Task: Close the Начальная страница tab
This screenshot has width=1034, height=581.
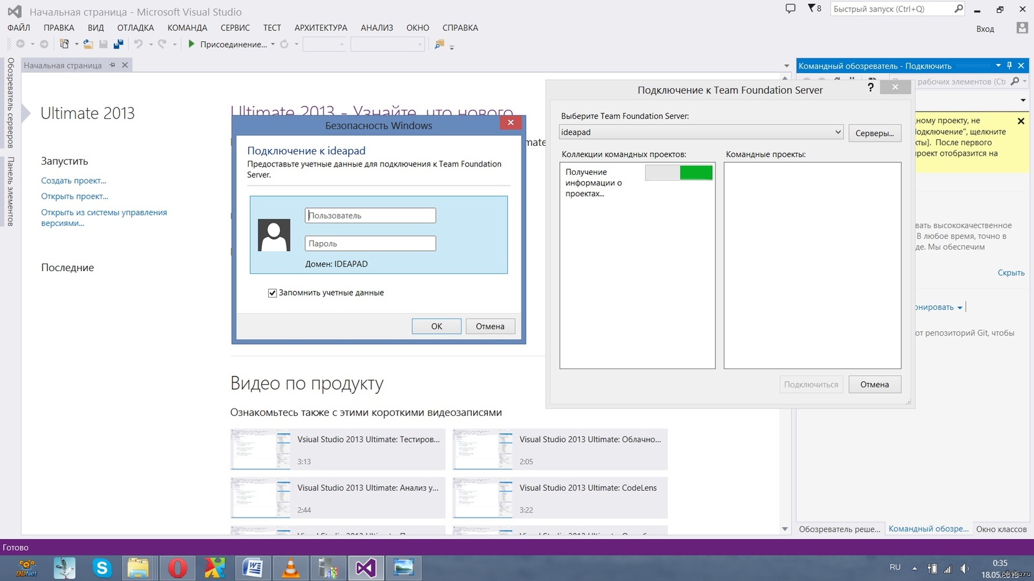Action: [125, 65]
